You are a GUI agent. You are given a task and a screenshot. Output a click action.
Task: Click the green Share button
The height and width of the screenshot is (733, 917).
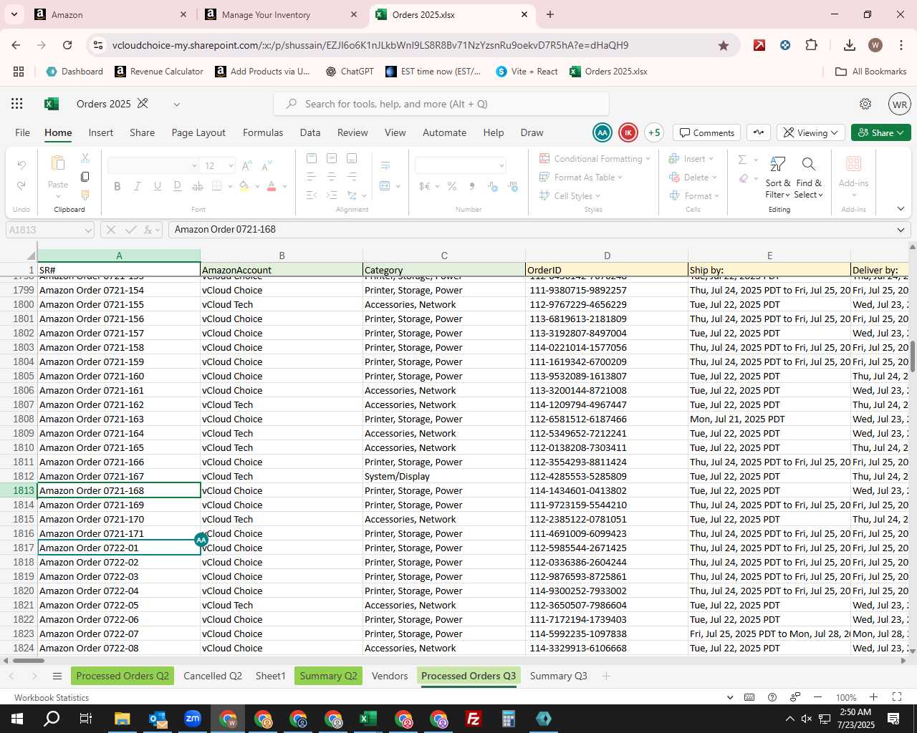point(881,132)
